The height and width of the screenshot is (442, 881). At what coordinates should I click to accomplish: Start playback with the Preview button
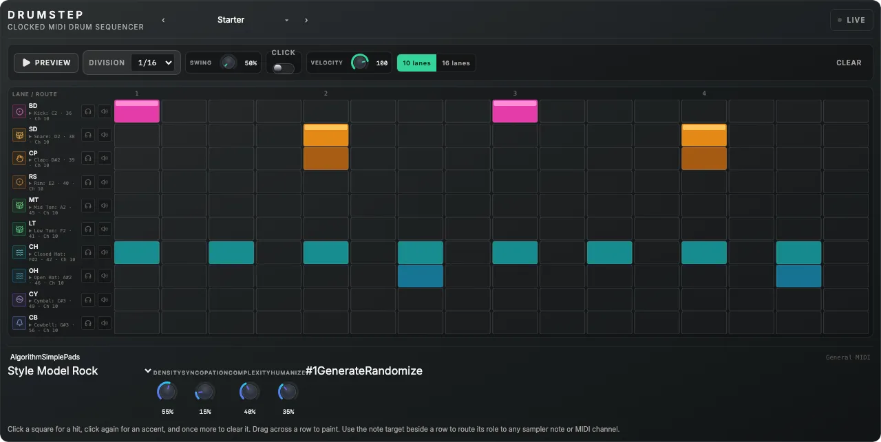pos(46,63)
